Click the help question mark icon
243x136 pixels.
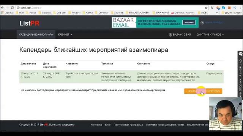(x=202, y=23)
